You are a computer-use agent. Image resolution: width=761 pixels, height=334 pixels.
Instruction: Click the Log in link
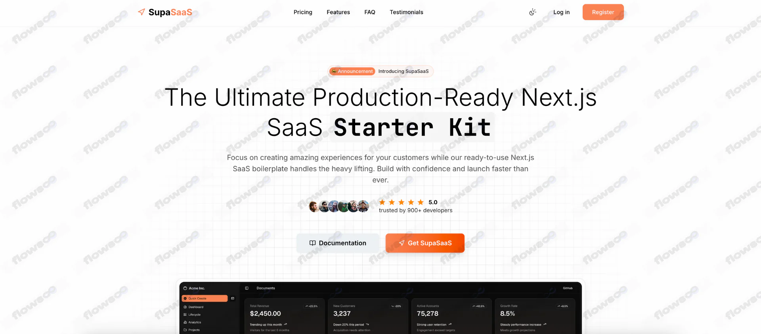tap(561, 12)
